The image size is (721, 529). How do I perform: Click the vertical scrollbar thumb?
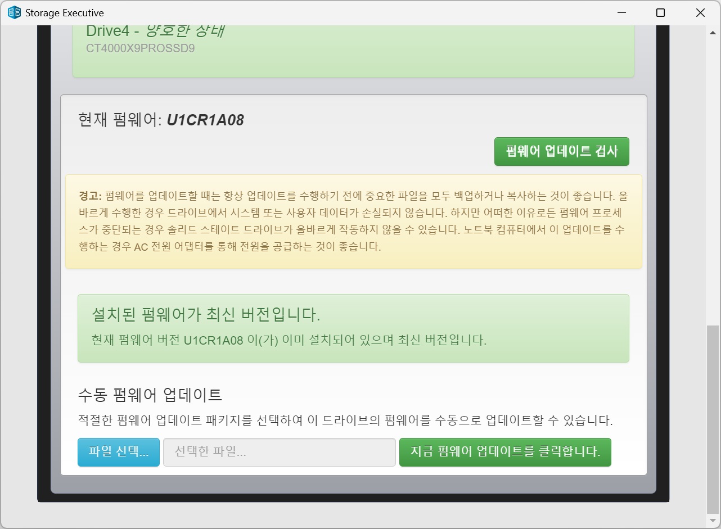713,419
